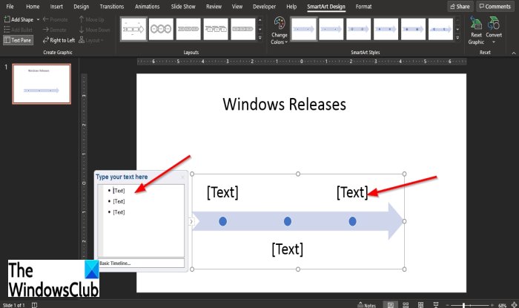Open the Developer tab

264,6
